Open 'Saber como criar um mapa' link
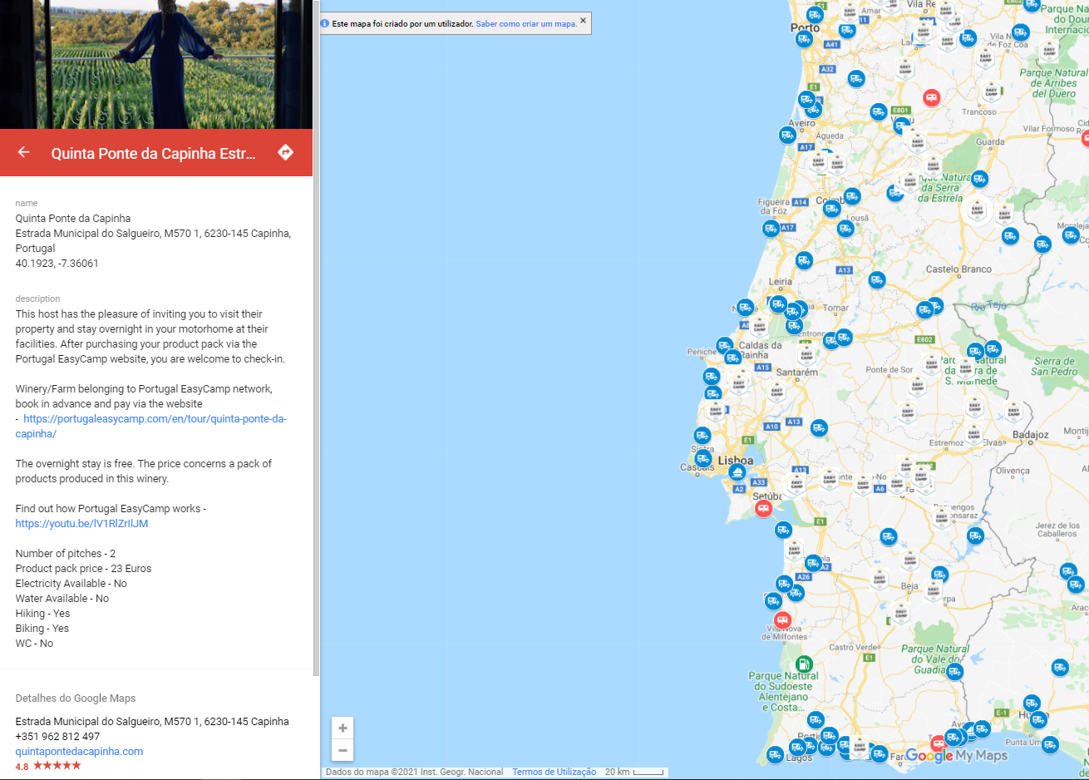 (x=526, y=24)
